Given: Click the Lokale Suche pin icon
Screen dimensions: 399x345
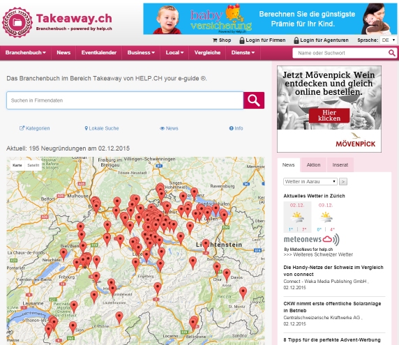Looking at the screenshot, I should pyautogui.click(x=86, y=128).
